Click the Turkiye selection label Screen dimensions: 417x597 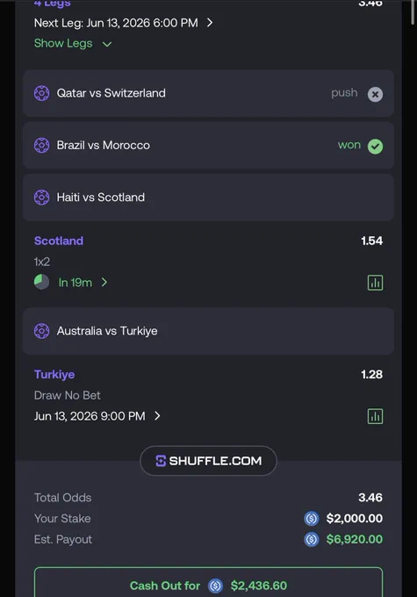(54, 374)
